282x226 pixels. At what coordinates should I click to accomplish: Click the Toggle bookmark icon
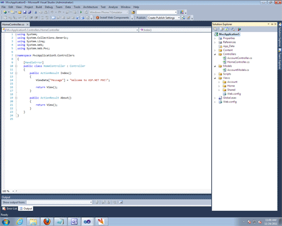[53, 18]
